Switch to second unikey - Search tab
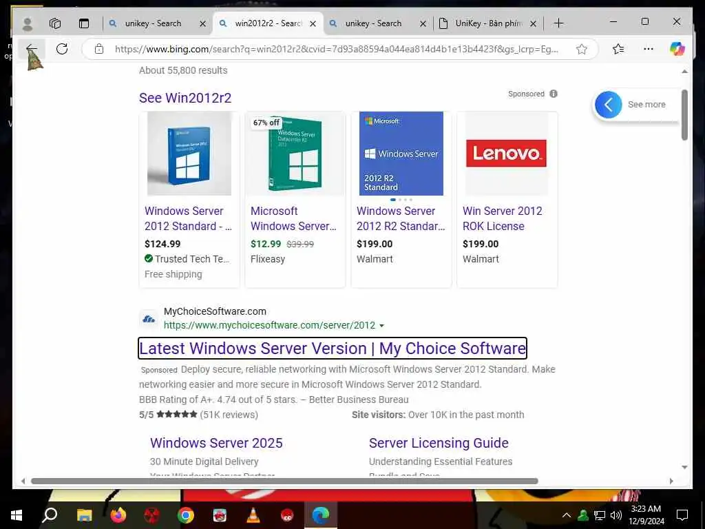Viewport: 705px width, 529px height. point(373,23)
